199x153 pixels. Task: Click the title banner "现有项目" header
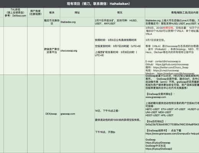tap(98, 4)
